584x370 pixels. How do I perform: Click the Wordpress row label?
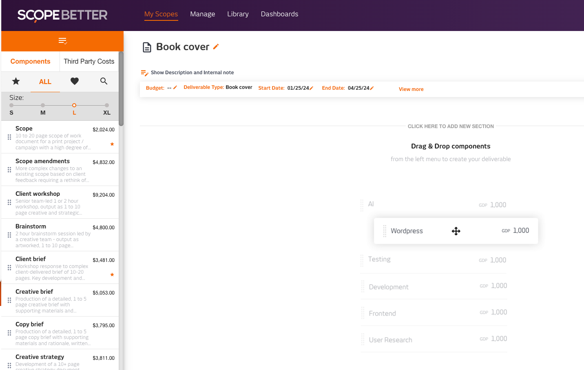tap(407, 231)
